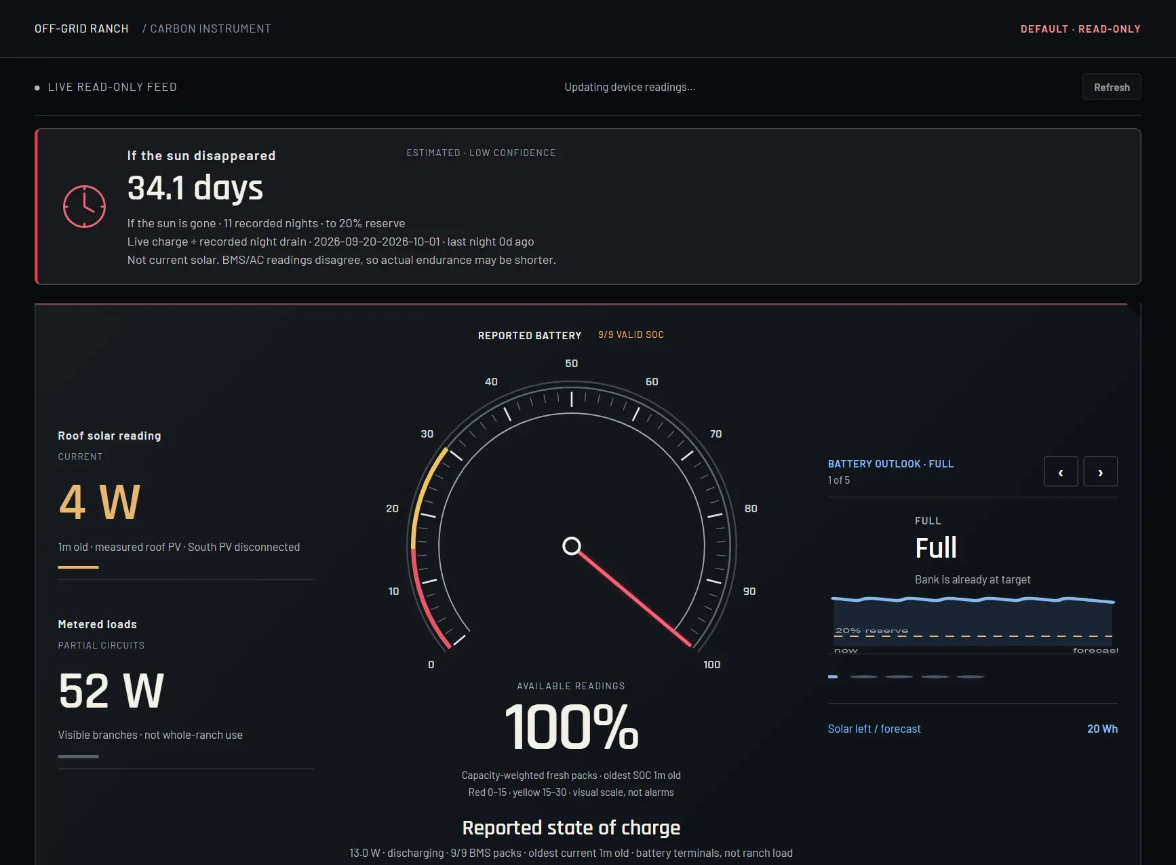This screenshot has height=865, width=1176.
Task: Click the 'If the sun disappeared' heading
Action: pyautogui.click(x=201, y=155)
